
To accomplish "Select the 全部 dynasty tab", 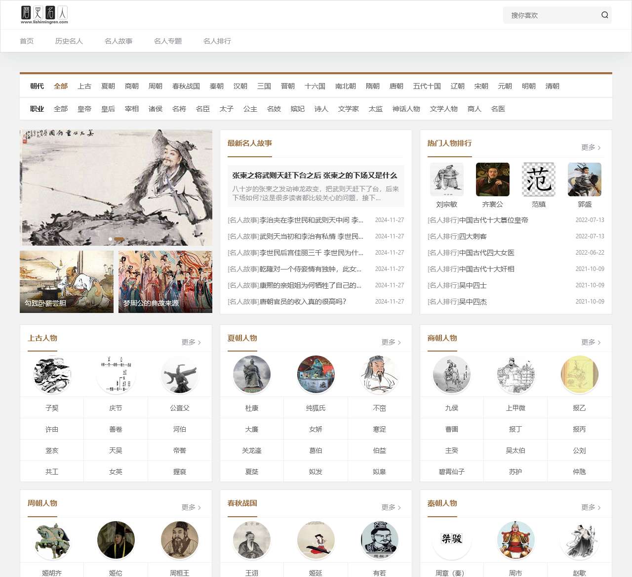I will point(61,86).
